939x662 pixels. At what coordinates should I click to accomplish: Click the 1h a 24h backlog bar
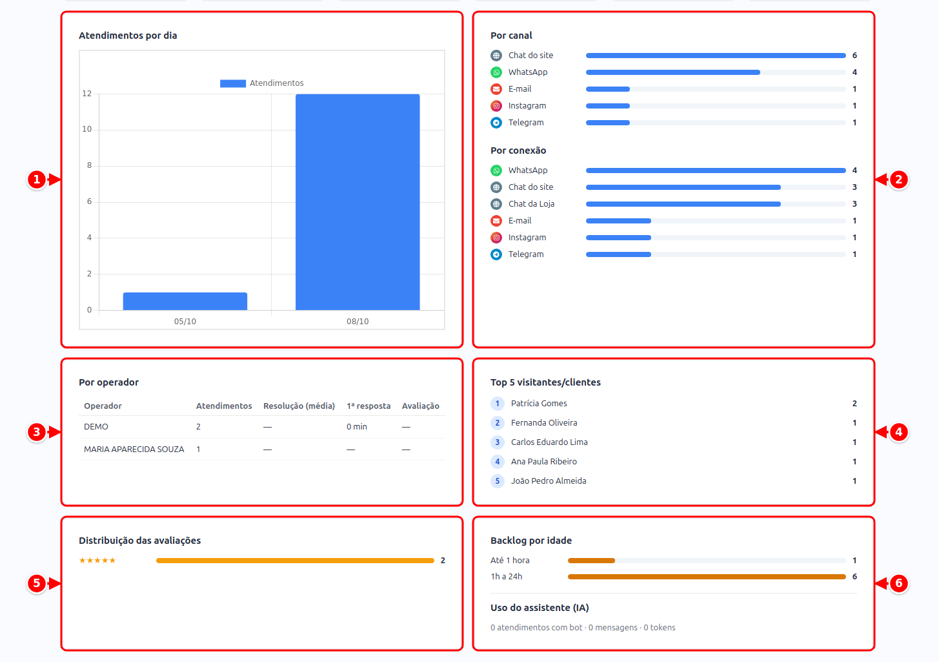tap(707, 577)
